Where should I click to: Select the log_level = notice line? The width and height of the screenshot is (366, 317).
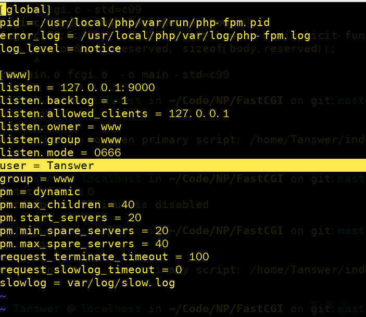(60, 48)
